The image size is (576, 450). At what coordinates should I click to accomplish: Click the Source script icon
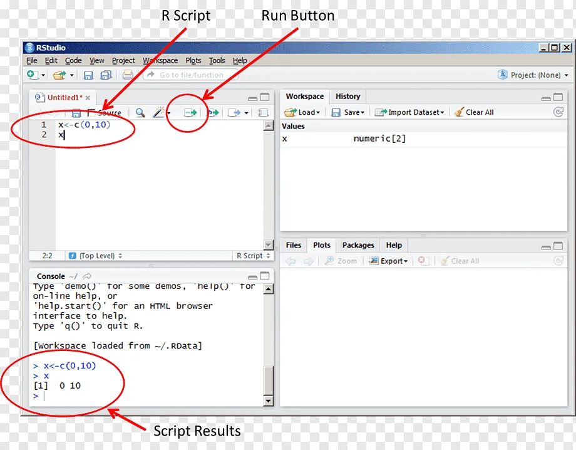234,113
